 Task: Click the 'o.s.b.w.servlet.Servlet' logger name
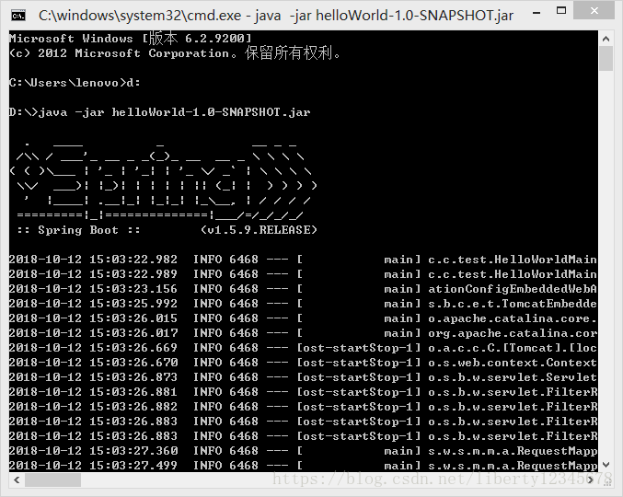tap(513, 377)
